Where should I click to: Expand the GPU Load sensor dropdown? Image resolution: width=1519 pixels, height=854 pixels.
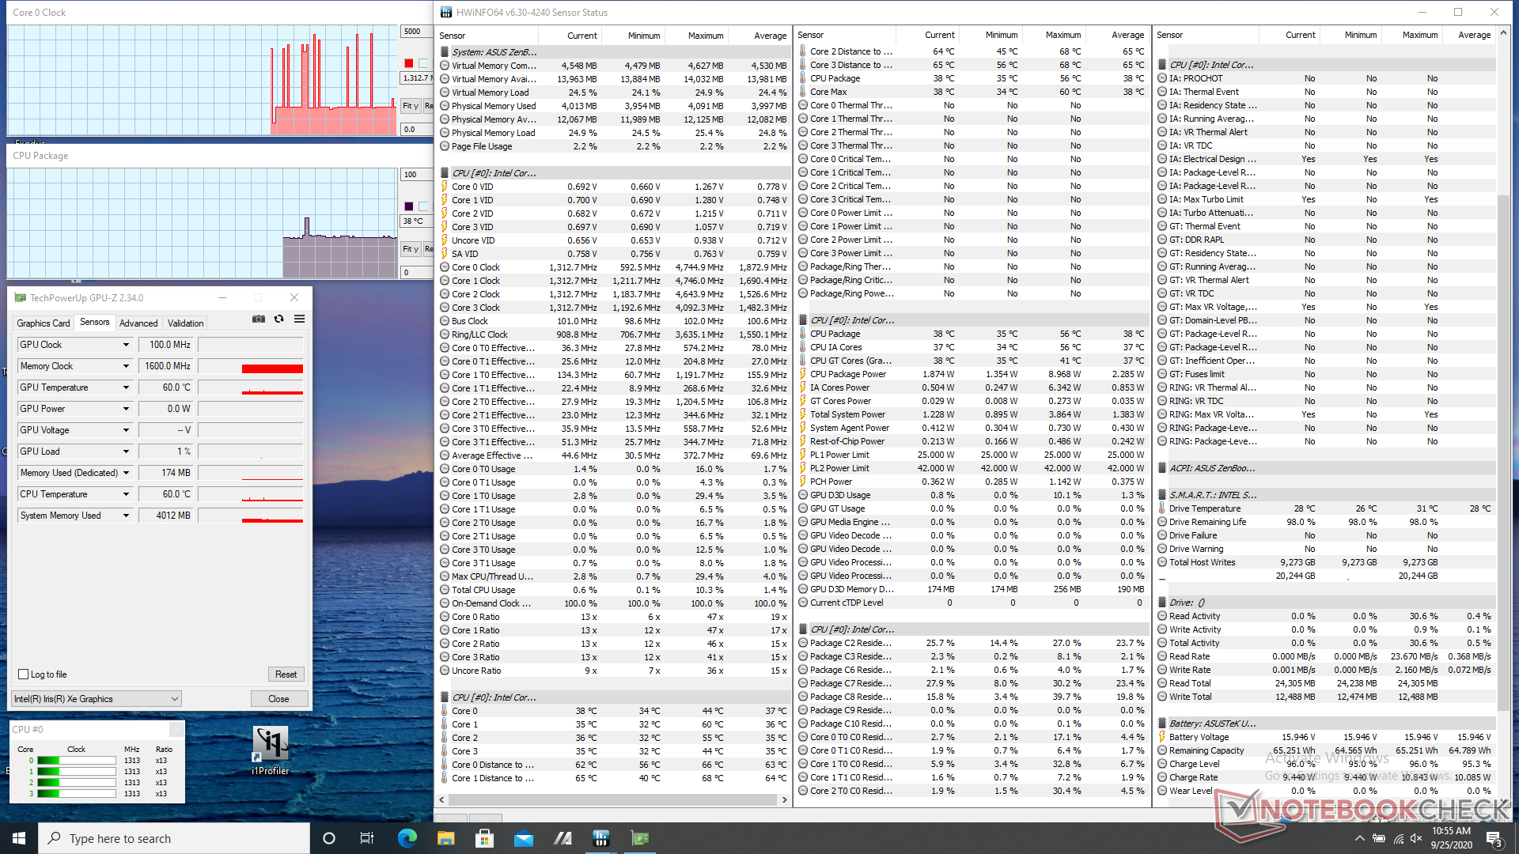(126, 452)
